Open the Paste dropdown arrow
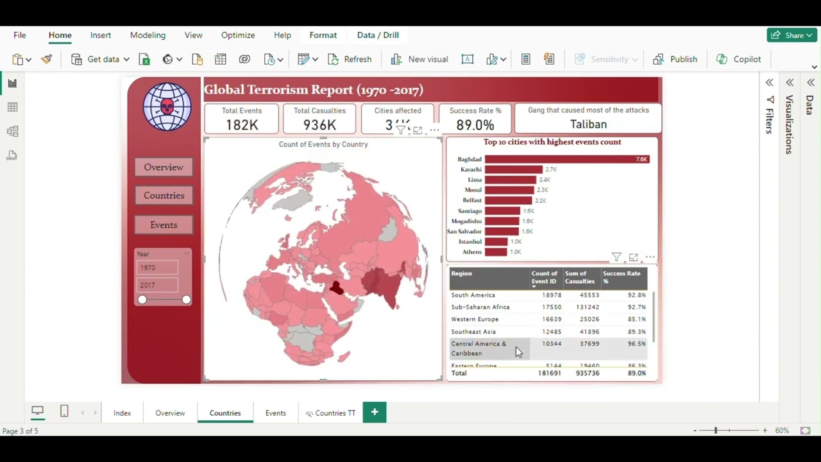This screenshot has width=821, height=462. 28,60
